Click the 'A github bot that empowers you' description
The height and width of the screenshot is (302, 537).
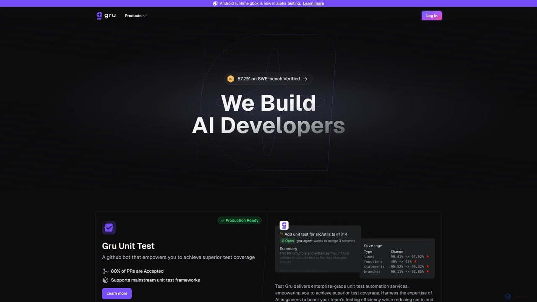coord(178,258)
